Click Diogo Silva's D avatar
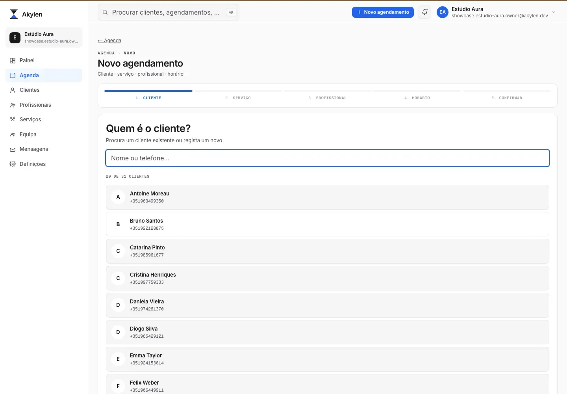 (118, 333)
